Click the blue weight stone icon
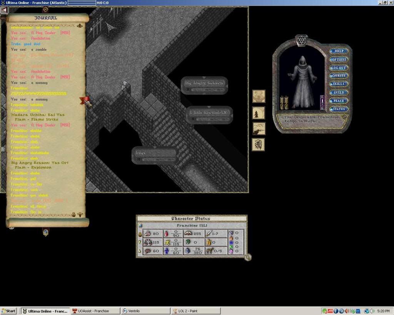394x315 pixels. click(188, 251)
